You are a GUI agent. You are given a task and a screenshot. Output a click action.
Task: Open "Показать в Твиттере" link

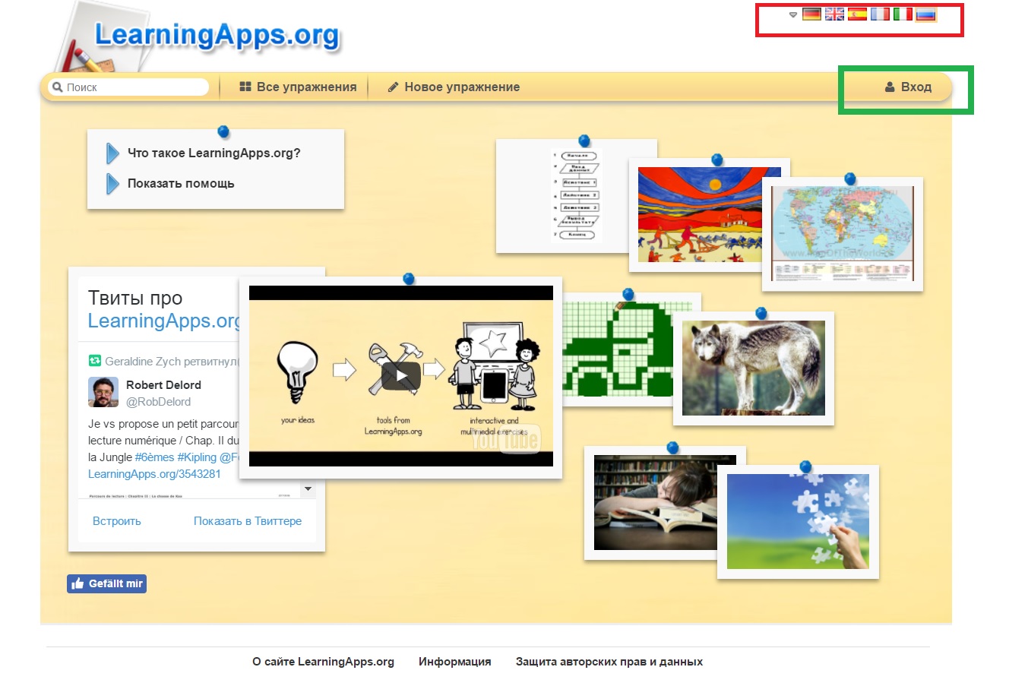click(x=248, y=520)
